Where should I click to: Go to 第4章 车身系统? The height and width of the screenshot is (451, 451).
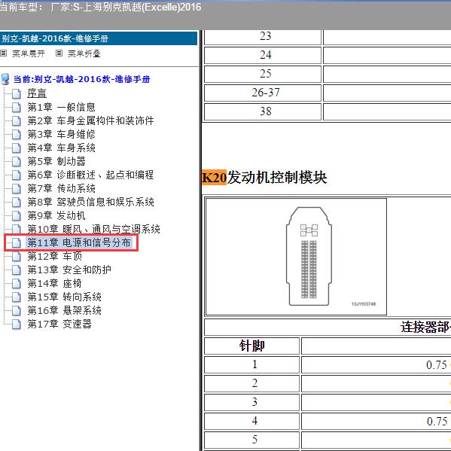pos(61,148)
